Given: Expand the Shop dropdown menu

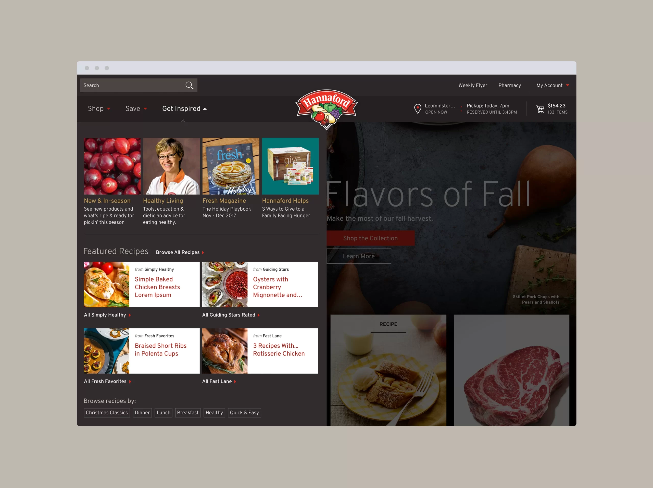Looking at the screenshot, I should [99, 108].
